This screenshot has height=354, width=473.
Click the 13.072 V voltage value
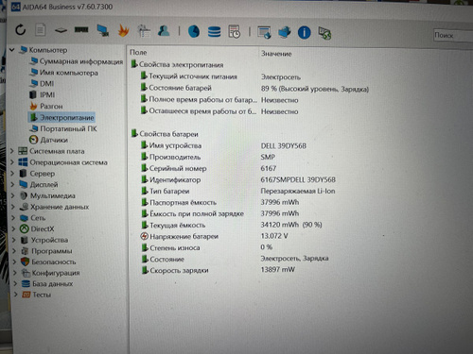click(274, 236)
